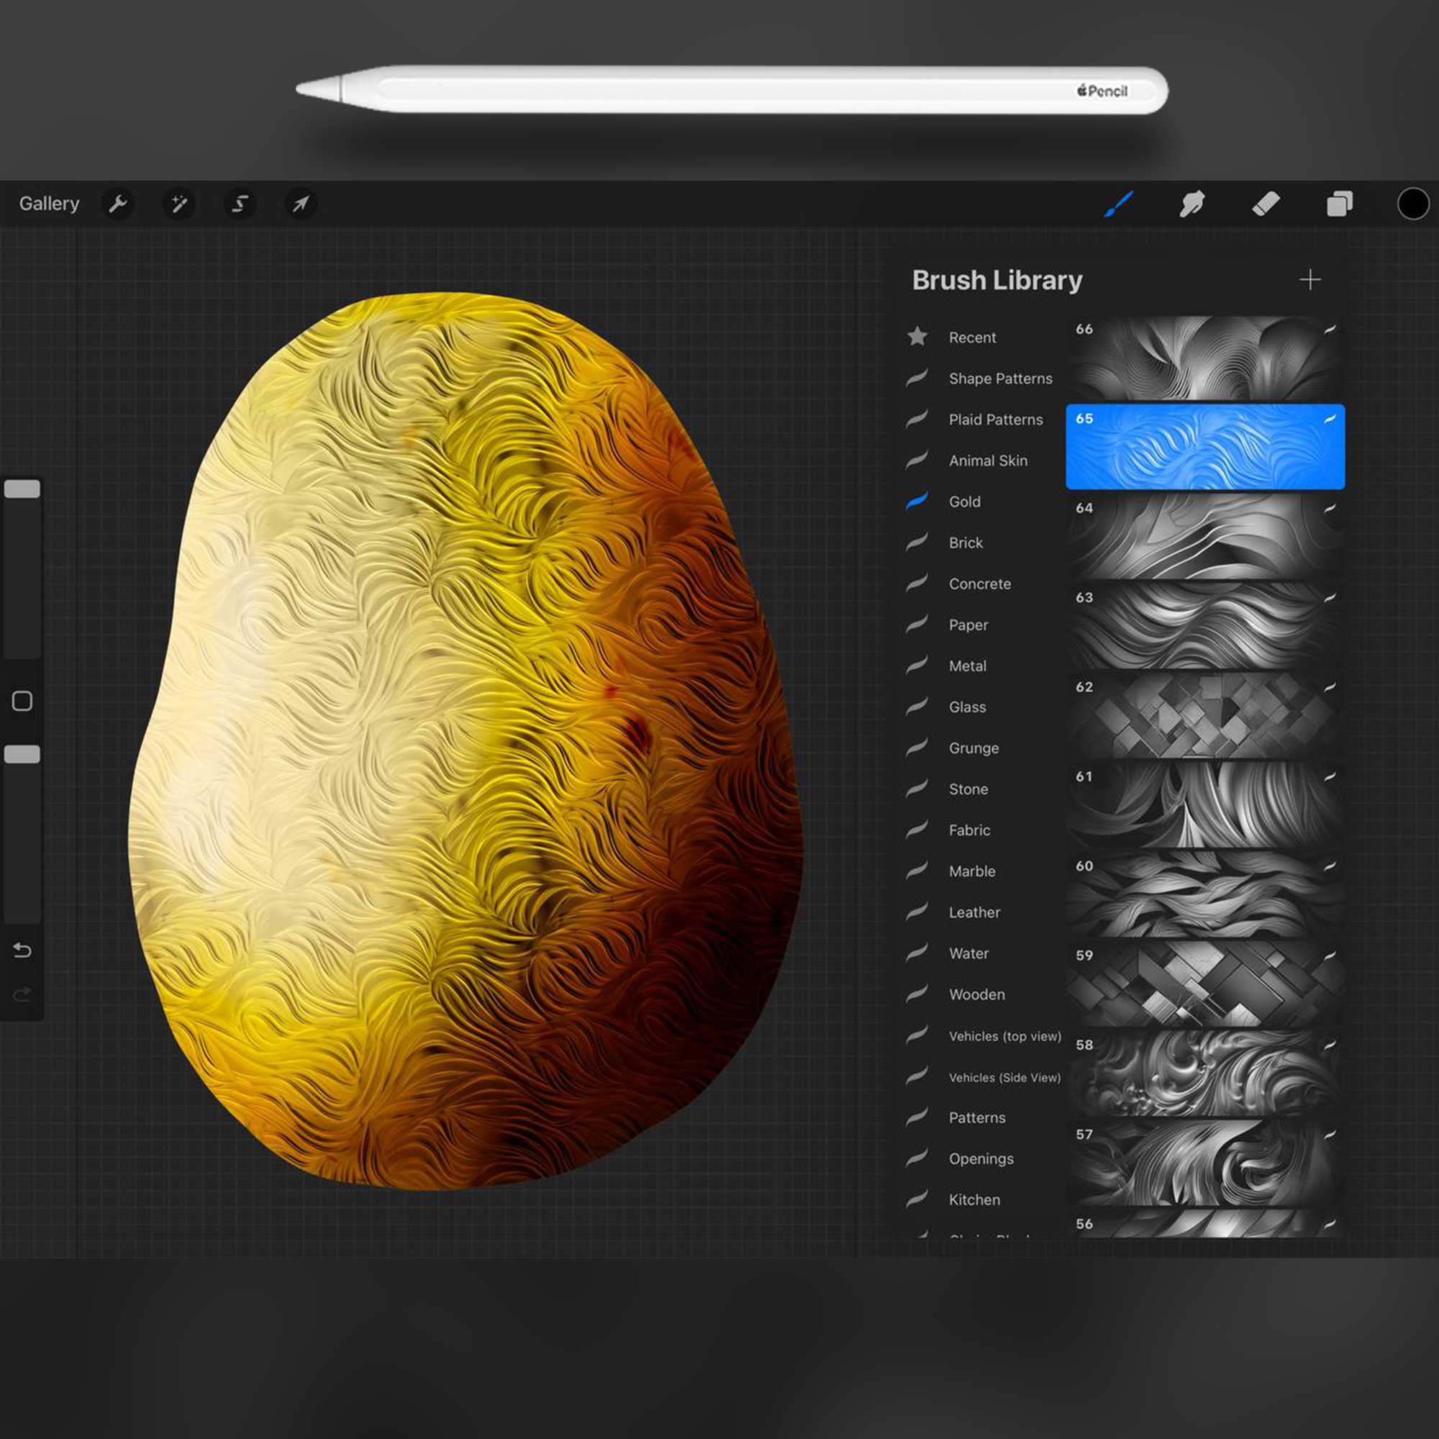This screenshot has width=1439, height=1439.
Task: Tap the sidebar Modify square button
Action: (x=22, y=701)
